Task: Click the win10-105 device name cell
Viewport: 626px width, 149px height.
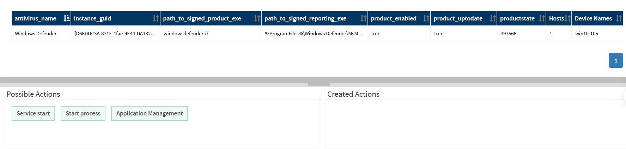Action: 597,34
